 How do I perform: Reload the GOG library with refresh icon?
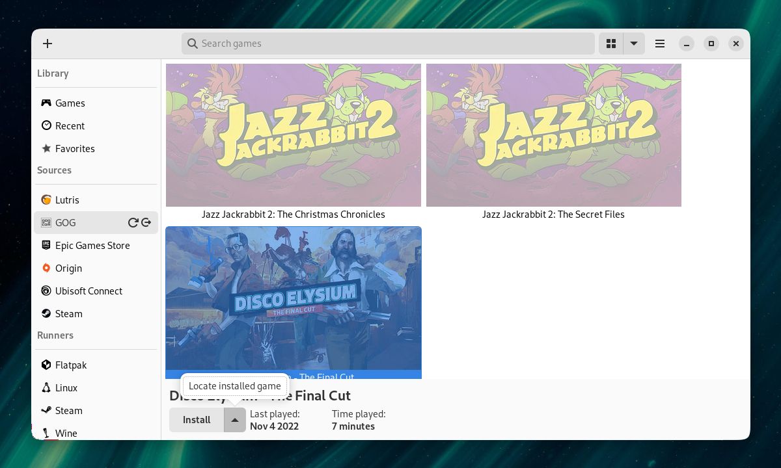[133, 222]
